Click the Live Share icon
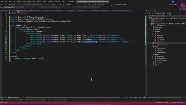This screenshot has width=186, height=105. tap(170, 5)
